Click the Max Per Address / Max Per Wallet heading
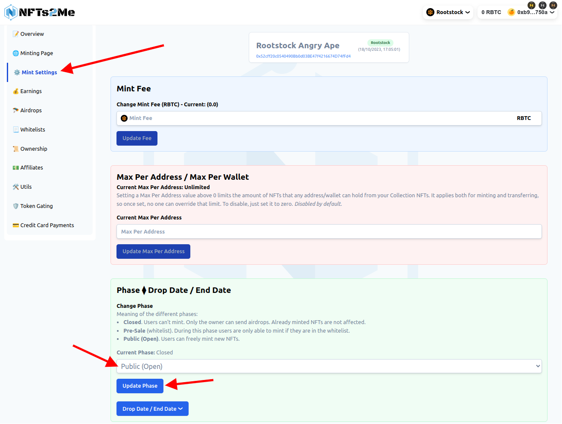 [183, 177]
